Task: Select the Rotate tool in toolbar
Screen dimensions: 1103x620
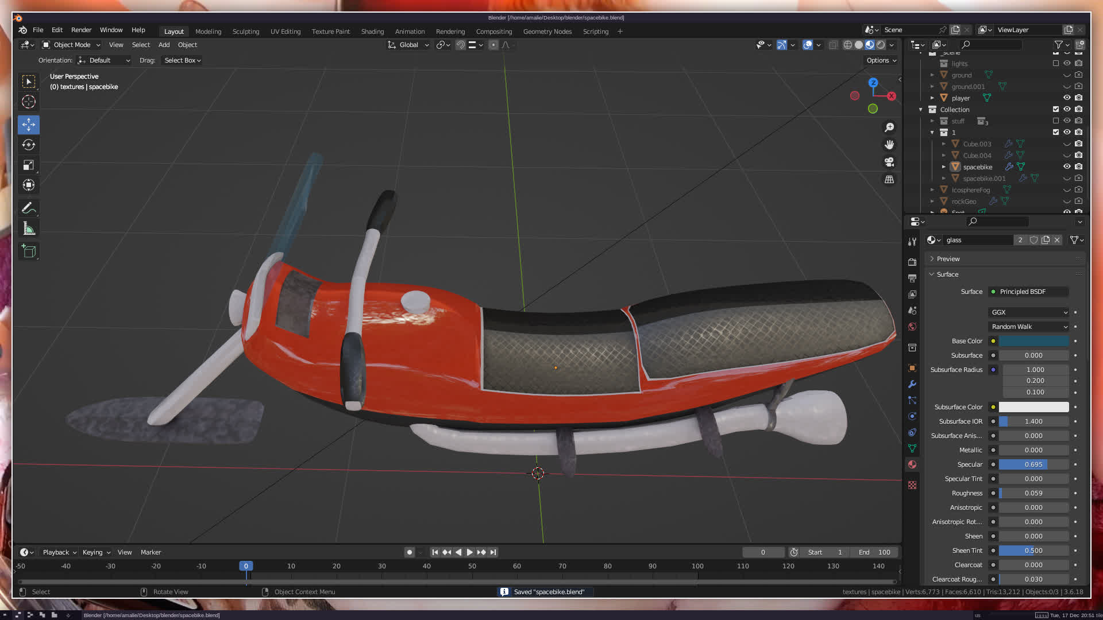Action: (29, 145)
